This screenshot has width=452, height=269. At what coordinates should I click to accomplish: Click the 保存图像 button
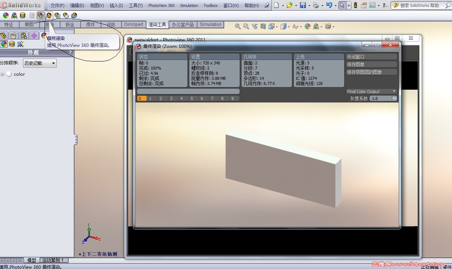(372, 64)
